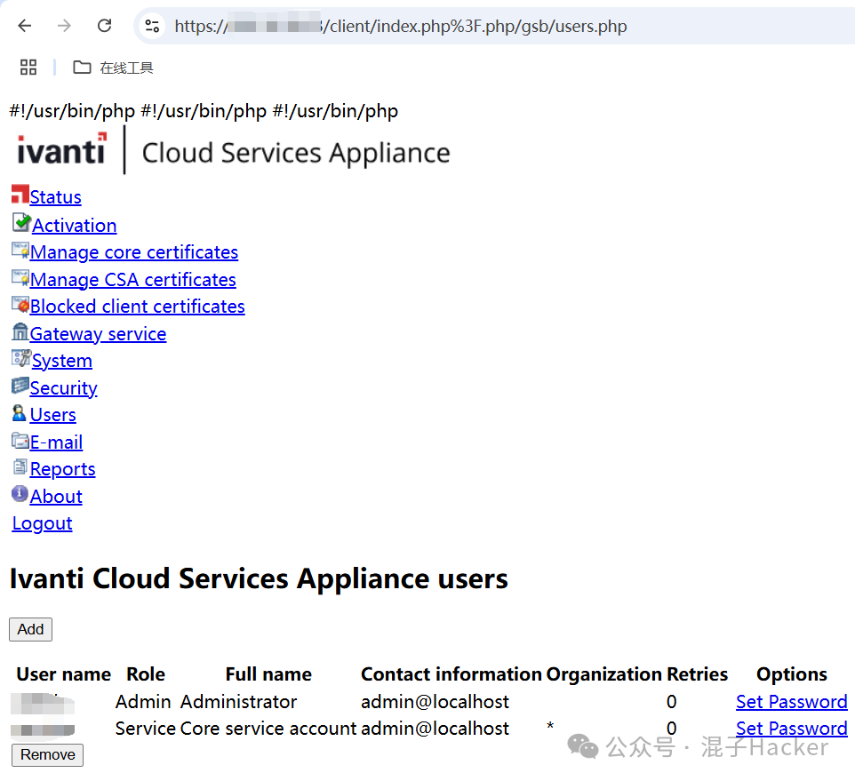Open Manage core certificates link
Screen dimensions: 855x781
134,252
